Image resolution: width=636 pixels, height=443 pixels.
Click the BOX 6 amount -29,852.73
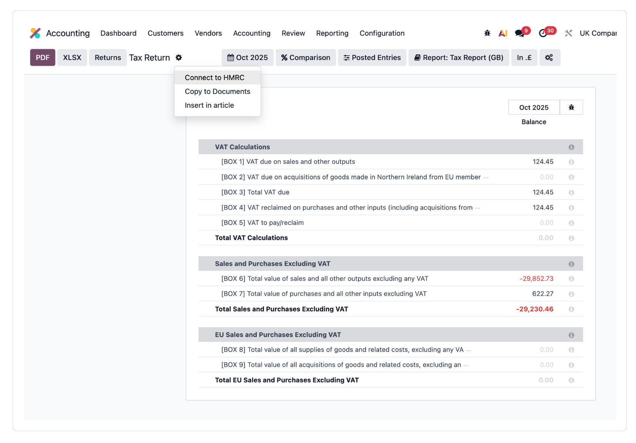point(536,279)
